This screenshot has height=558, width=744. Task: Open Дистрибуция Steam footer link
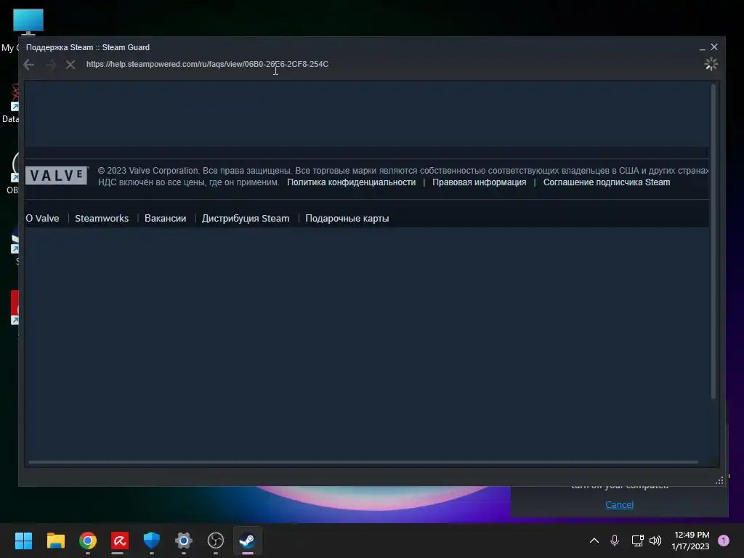click(x=246, y=218)
